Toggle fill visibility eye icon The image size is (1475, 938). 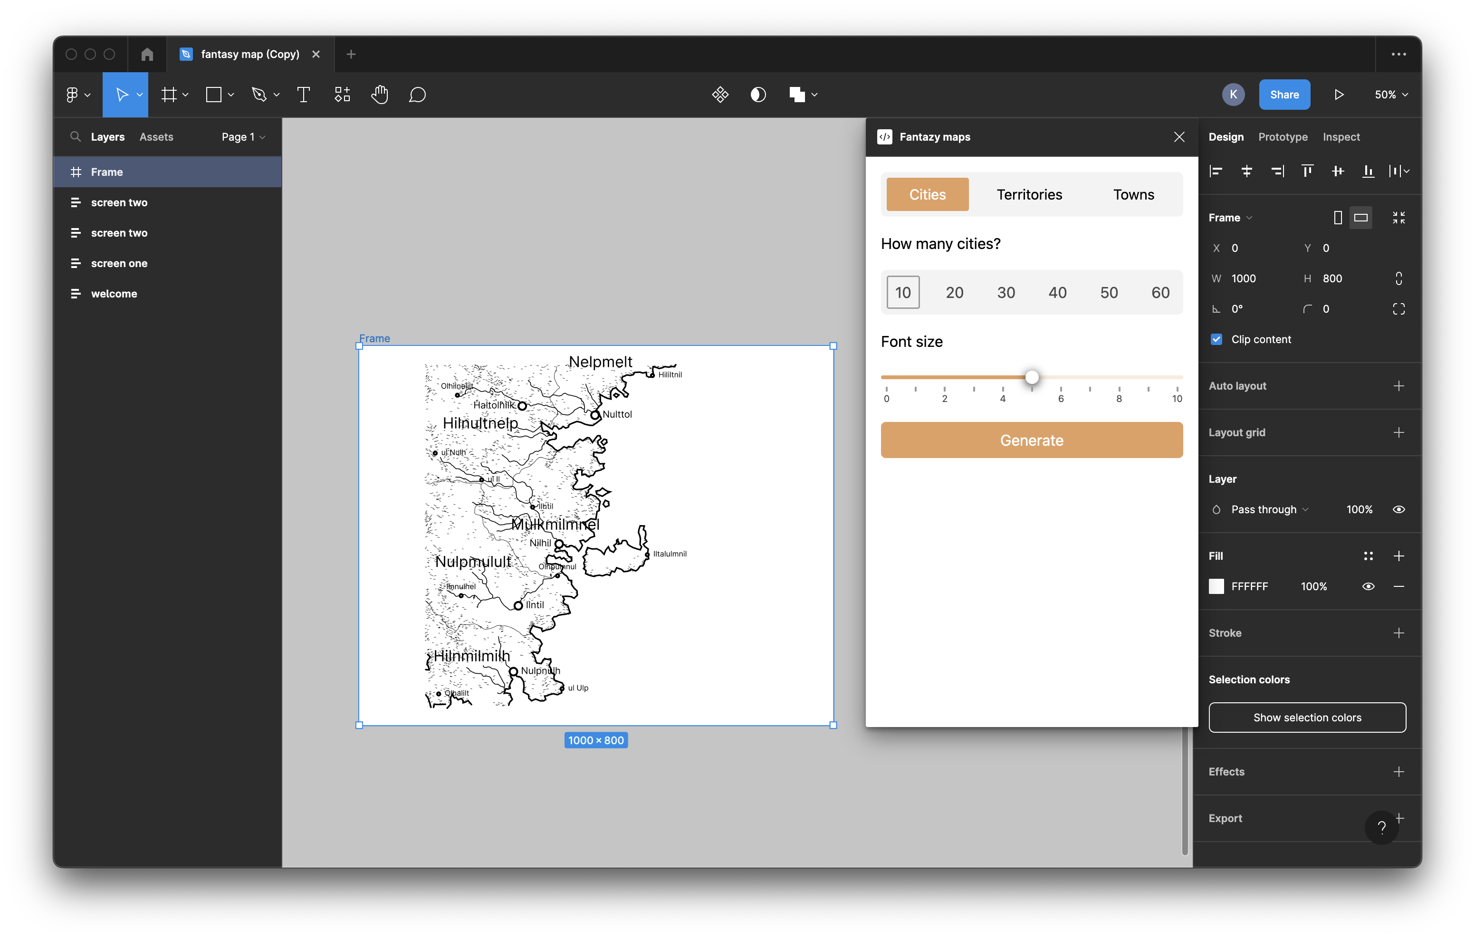pyautogui.click(x=1368, y=586)
